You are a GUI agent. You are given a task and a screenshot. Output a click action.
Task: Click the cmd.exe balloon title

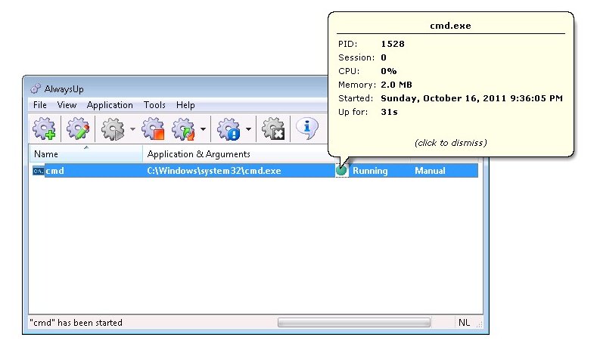click(x=450, y=26)
